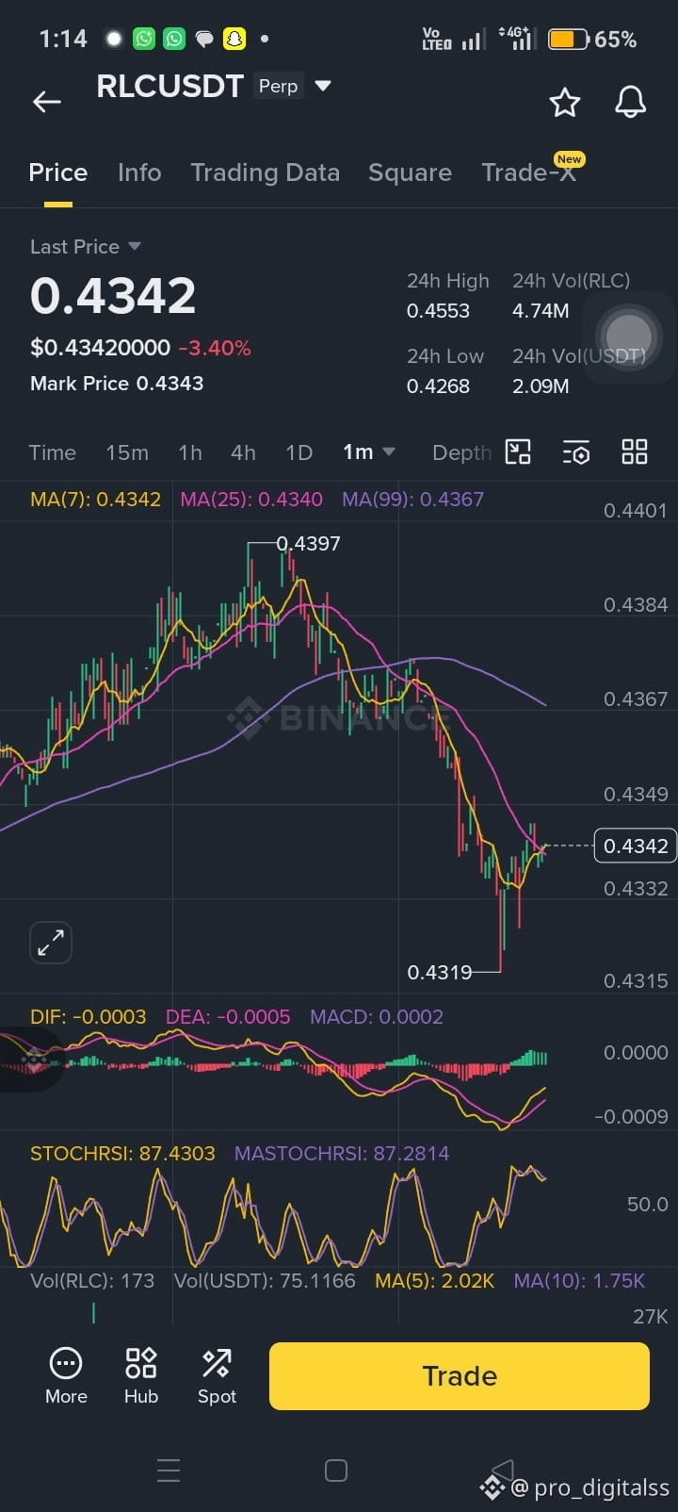Image resolution: width=678 pixels, height=1512 pixels.
Task: Open chart indicator settings icon
Action: tap(576, 452)
